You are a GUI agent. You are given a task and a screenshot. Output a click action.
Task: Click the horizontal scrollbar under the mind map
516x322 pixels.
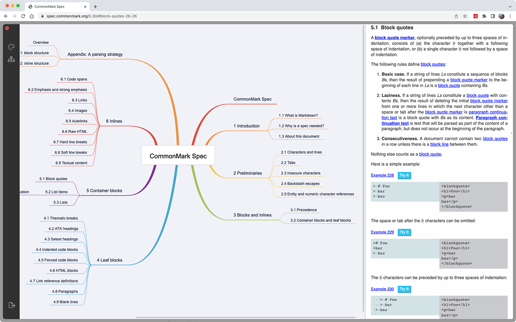245,318
